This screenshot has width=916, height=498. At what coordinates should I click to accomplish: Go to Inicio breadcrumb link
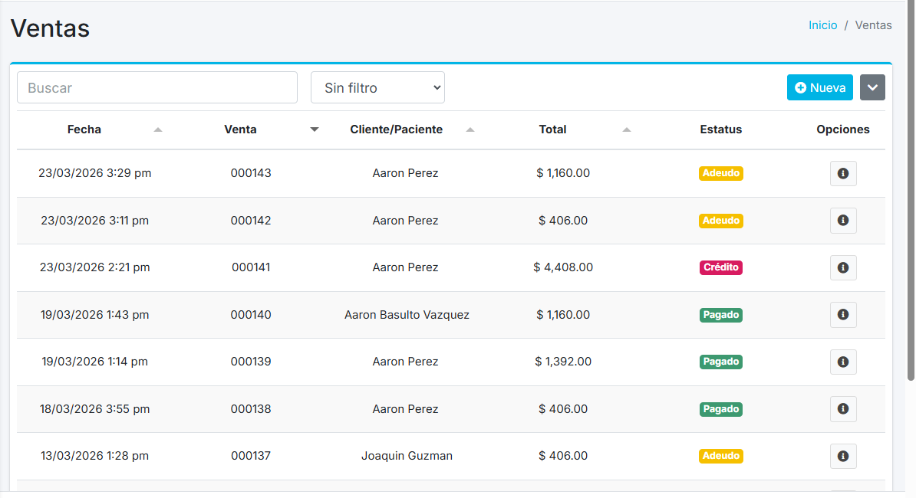tap(822, 25)
